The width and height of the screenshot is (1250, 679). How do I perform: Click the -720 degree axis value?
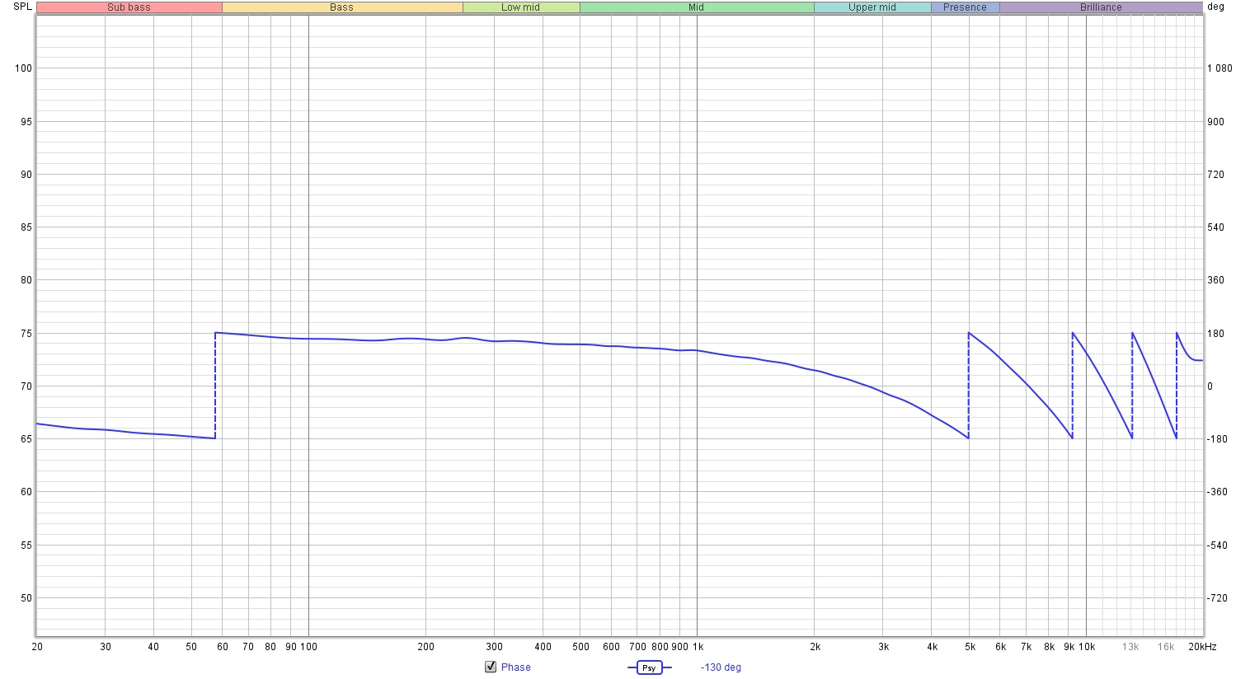(1217, 598)
